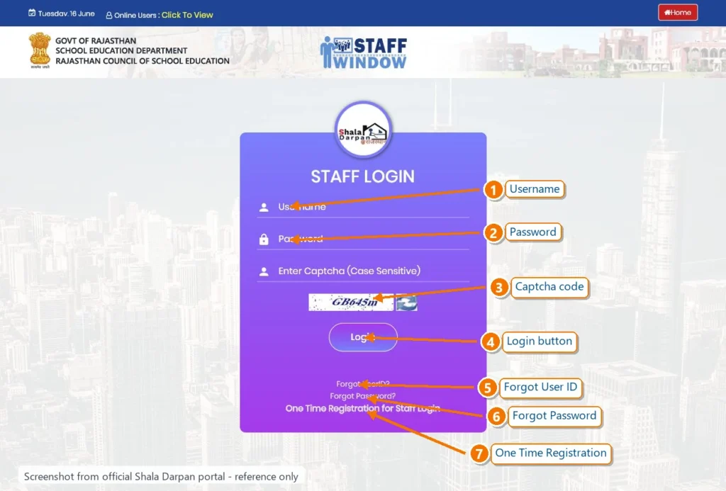This screenshot has width=726, height=491.
Task: Click the user icon beside Username
Action: pos(264,208)
